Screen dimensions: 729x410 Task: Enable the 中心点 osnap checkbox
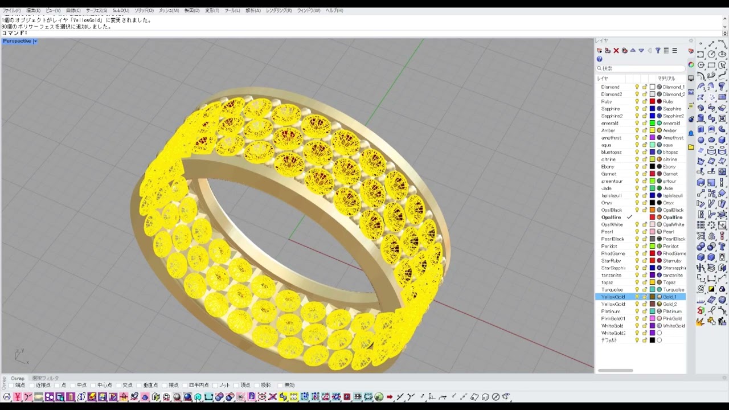(93, 386)
